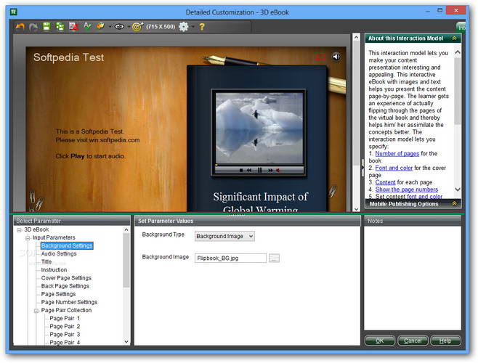Collapse the Page Pair Collection node

36,310
